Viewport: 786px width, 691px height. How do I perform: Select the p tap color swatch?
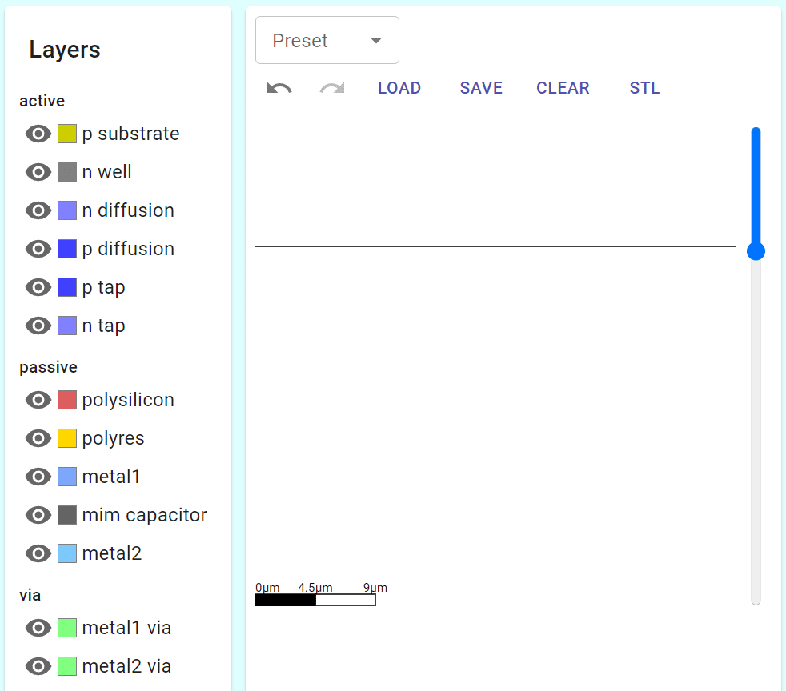click(67, 287)
